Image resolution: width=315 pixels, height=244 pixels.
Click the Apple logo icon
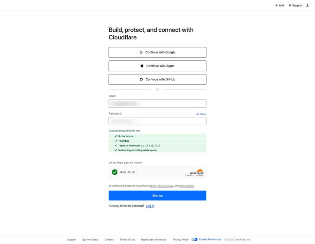coord(142,66)
